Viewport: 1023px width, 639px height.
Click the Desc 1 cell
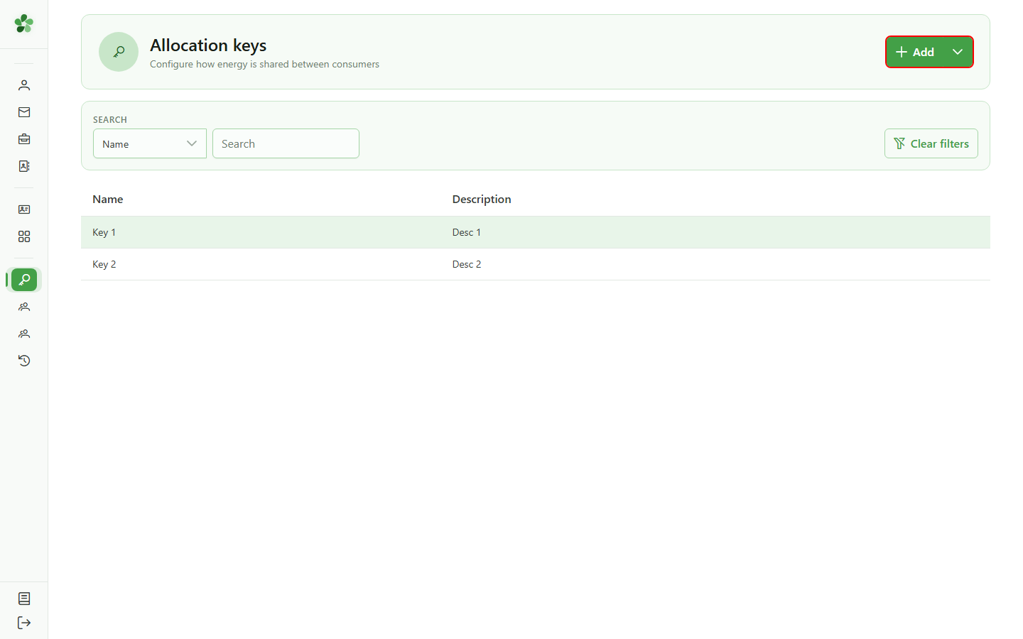coord(467,232)
